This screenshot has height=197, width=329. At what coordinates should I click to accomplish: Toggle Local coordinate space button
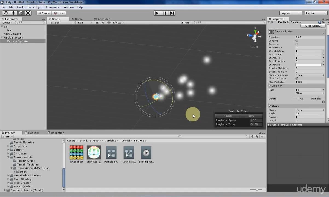coord(59,13)
